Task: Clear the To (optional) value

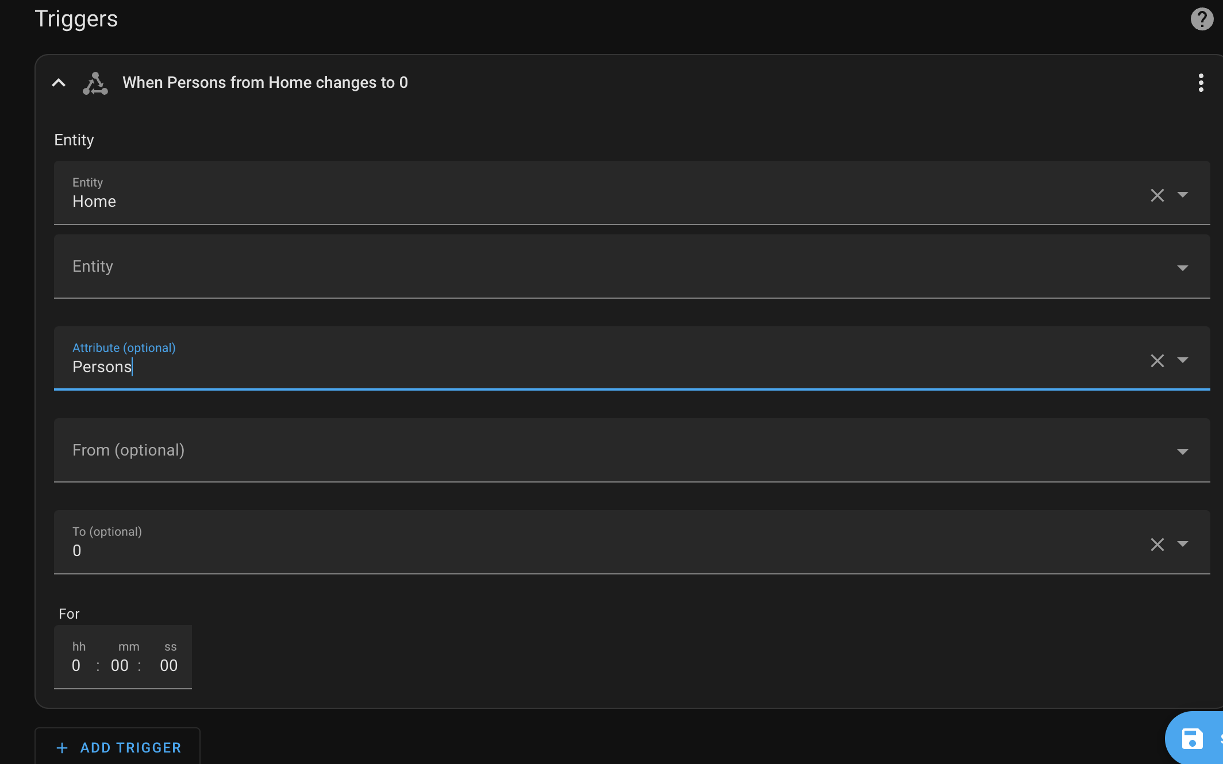Action: pos(1157,545)
